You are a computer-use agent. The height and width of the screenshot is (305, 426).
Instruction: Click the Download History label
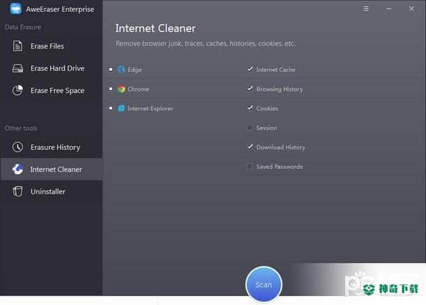tap(280, 148)
